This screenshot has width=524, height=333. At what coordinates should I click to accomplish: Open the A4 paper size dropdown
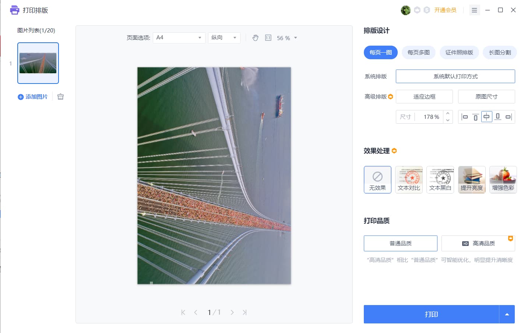click(x=179, y=38)
